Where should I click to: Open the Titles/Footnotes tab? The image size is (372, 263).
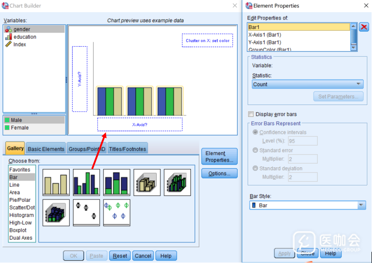pyautogui.click(x=127, y=149)
